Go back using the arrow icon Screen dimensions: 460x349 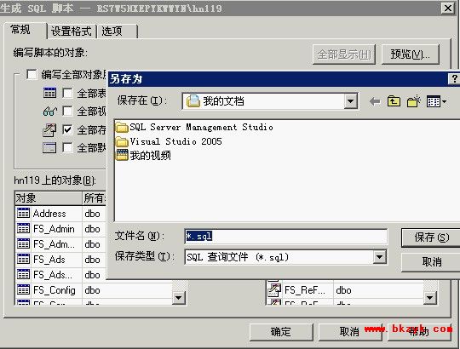(x=375, y=101)
